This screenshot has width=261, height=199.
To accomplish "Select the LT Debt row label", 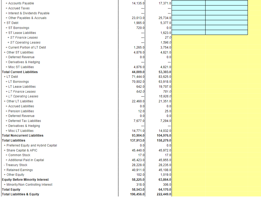I will pyautogui.click(x=12, y=77).
